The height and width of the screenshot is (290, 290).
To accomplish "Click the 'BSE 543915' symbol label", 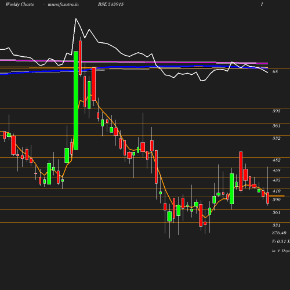I will click(x=111, y=4).
